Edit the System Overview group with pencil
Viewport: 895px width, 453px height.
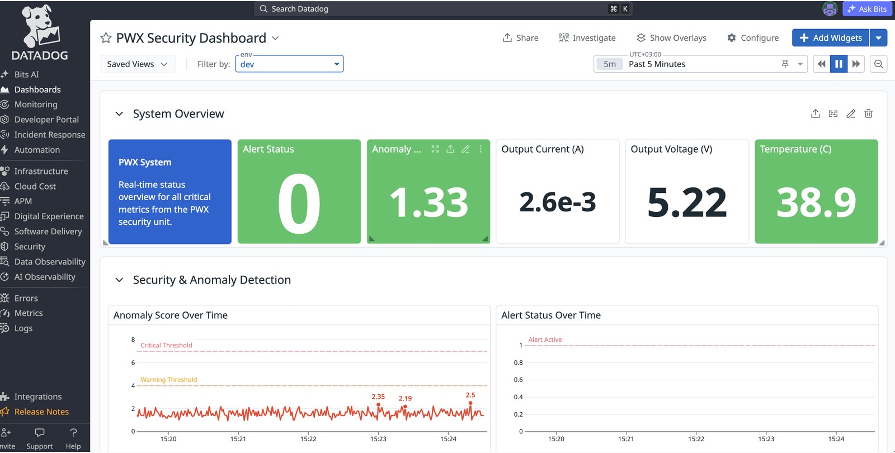(x=851, y=114)
